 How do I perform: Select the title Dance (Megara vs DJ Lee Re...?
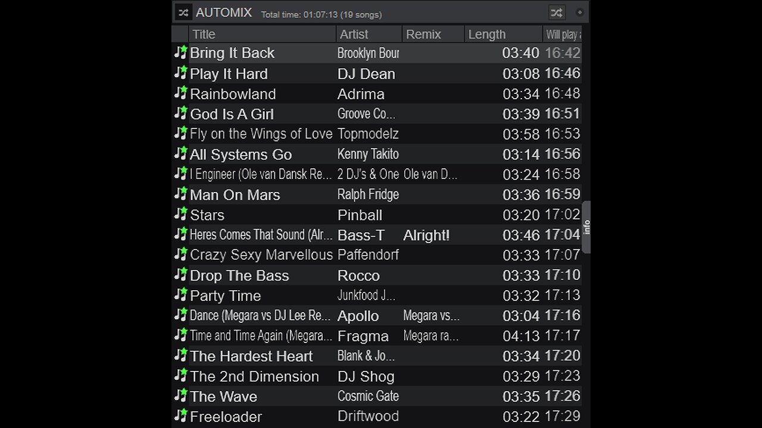pyautogui.click(x=260, y=316)
